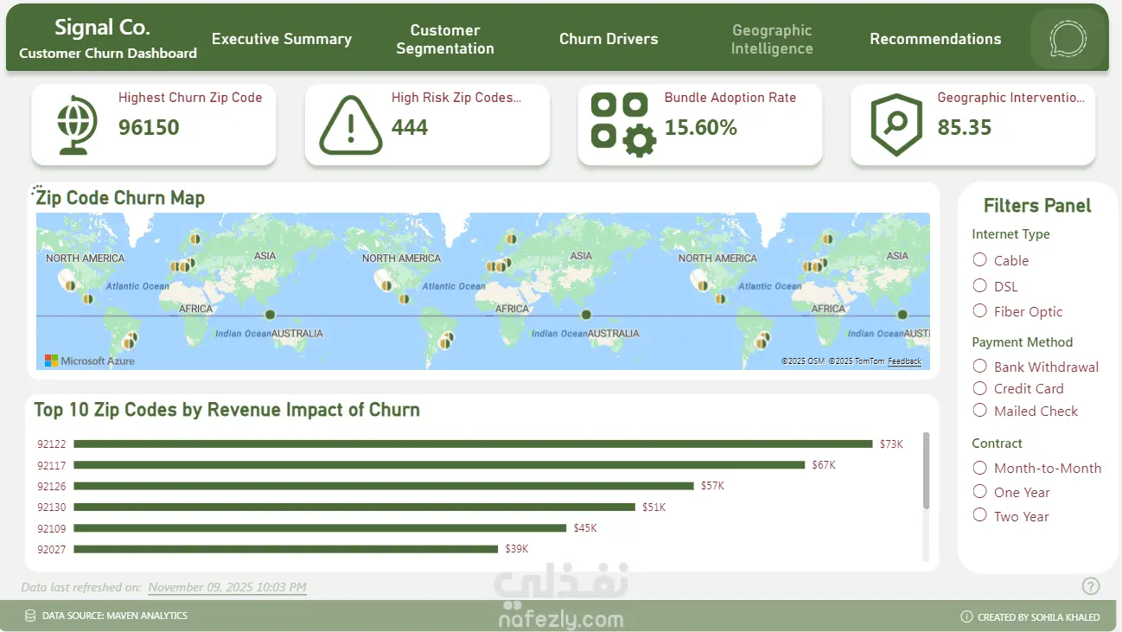Click the chat bubble icon in header
The image size is (1122, 632).
click(x=1068, y=39)
